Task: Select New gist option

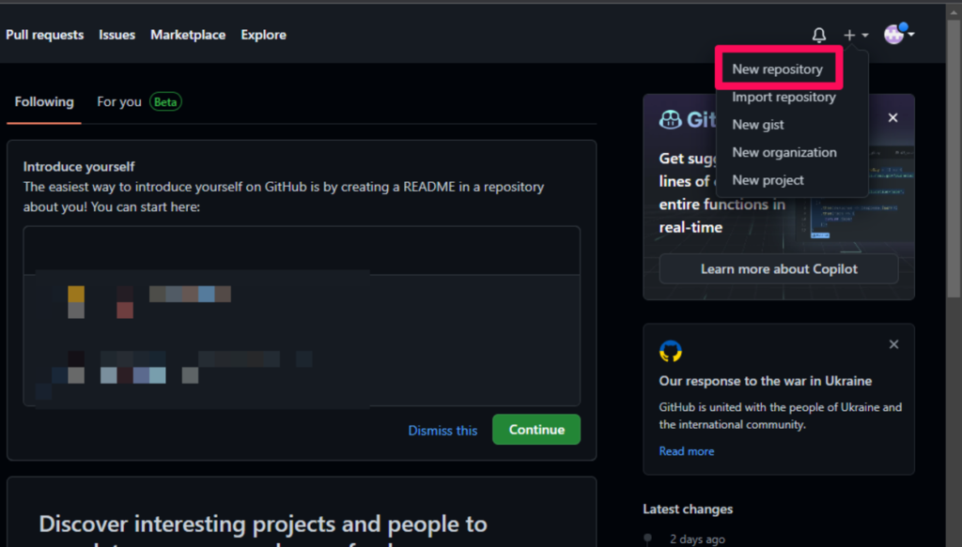Action: (758, 125)
